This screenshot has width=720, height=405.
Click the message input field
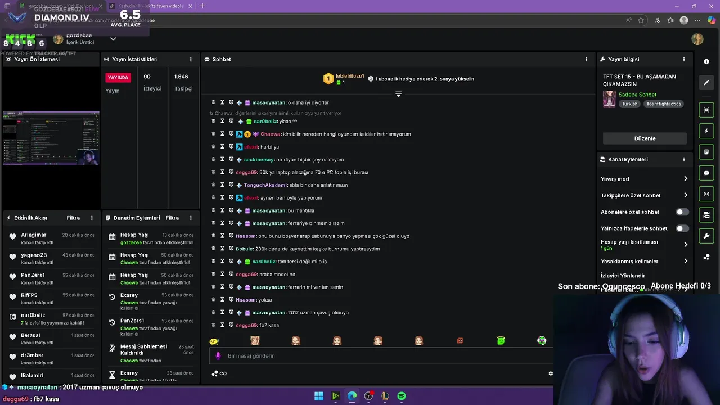[x=382, y=356]
